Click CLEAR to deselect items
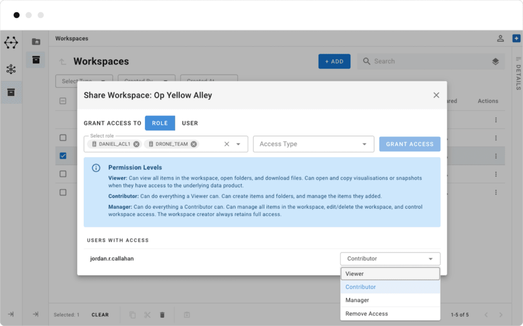The height and width of the screenshot is (326, 523). tap(100, 315)
